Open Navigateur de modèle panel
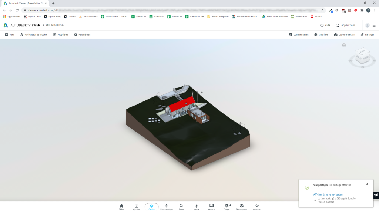Viewport: 379px width, 213px height. (34, 34)
